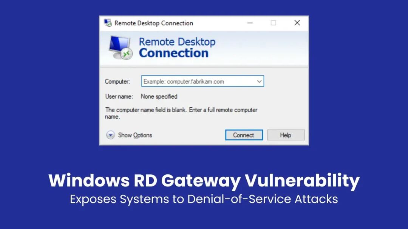408x229 pixels.
Task: Click the greyed-out maximize button
Action: click(x=273, y=23)
